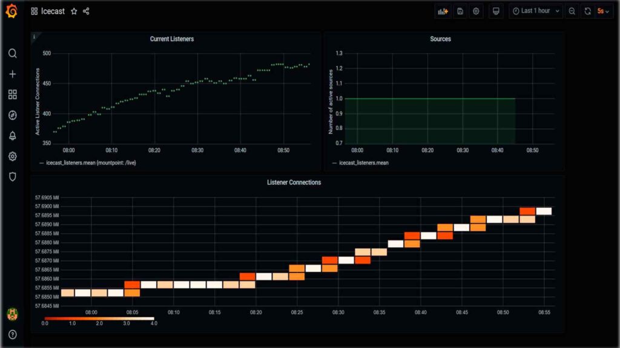Image resolution: width=620 pixels, height=348 pixels.
Task: Click the white heatmap cell at 08:55
Action: (544, 211)
